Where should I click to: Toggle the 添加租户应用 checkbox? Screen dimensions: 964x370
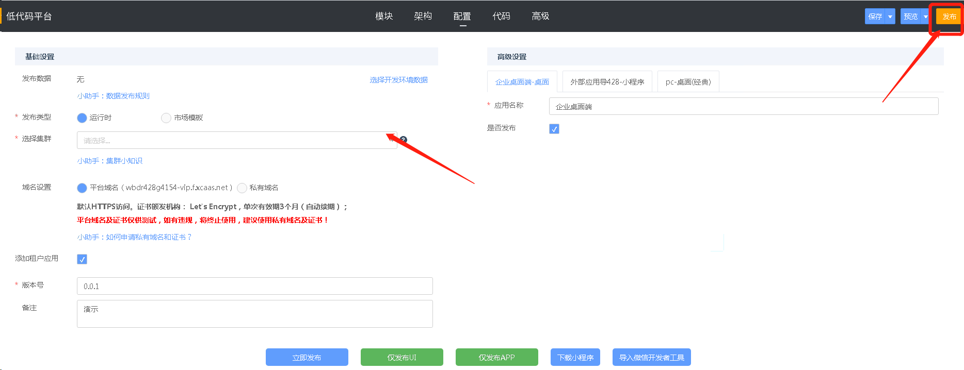(82, 259)
